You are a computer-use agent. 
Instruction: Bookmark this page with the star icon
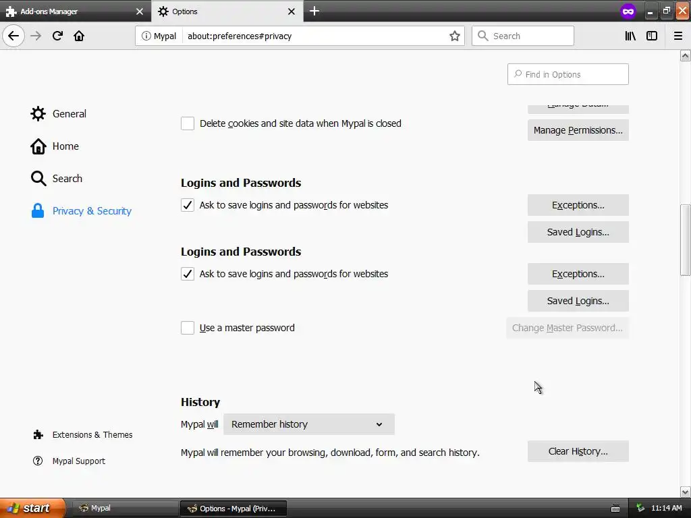455,36
